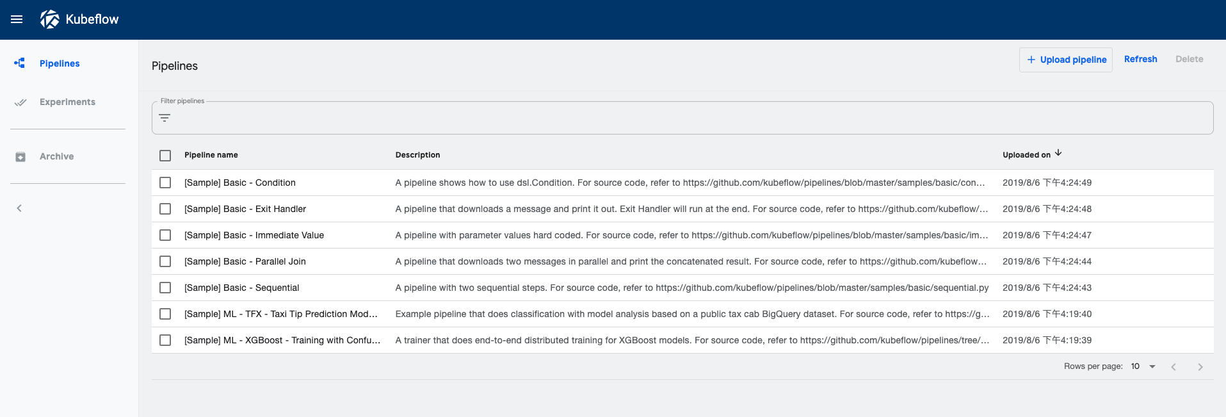1226x417 pixels.
Task: Go to previous page of pipelines
Action: (1174, 367)
